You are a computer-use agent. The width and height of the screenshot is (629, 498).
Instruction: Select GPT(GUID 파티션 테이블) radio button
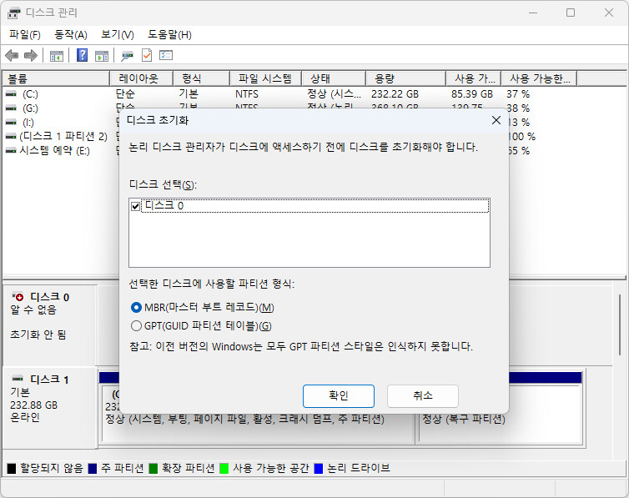[x=136, y=325]
